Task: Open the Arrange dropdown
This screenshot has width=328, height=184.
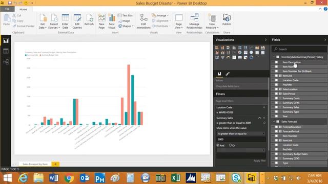Action: 160,15
